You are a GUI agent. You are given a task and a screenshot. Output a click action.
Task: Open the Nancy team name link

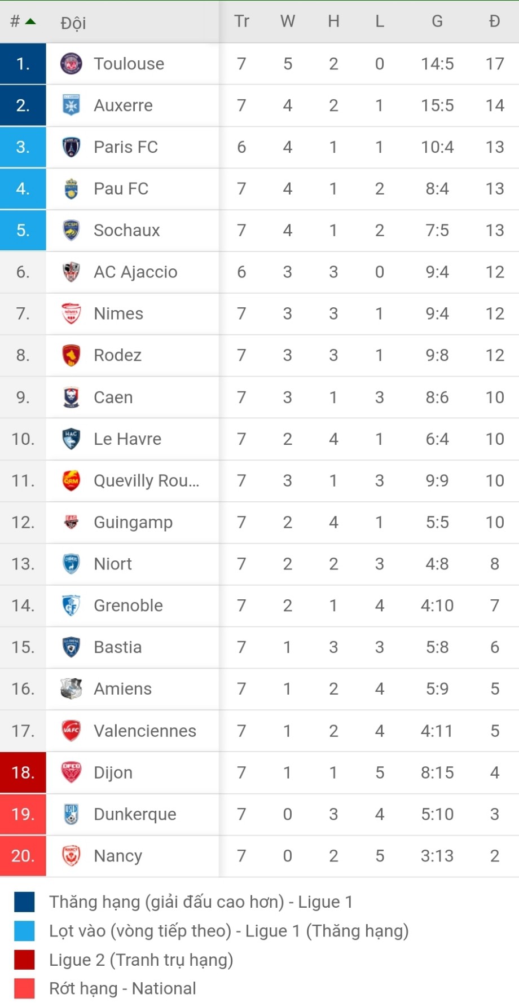coord(118,856)
